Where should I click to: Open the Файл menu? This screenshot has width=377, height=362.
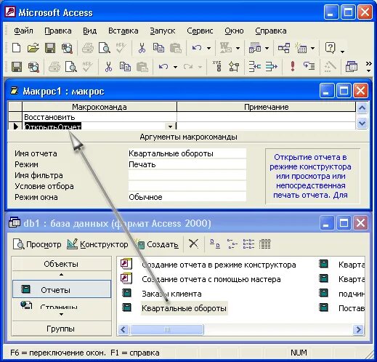coord(23,31)
